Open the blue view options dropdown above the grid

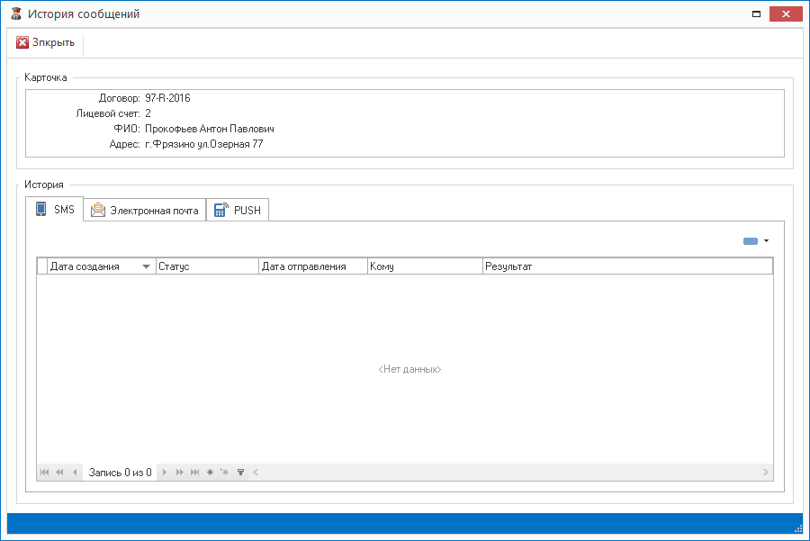pos(756,240)
